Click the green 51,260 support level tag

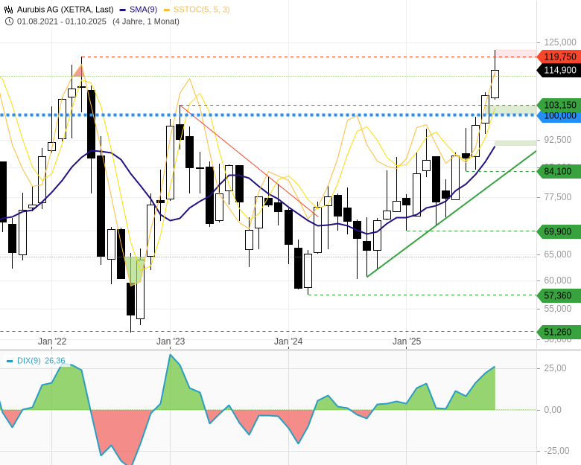(x=559, y=332)
